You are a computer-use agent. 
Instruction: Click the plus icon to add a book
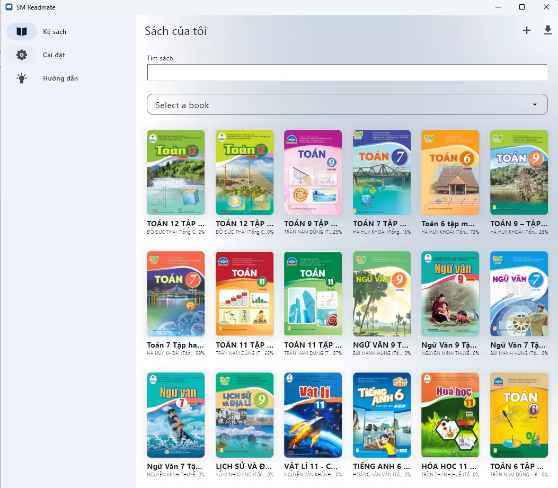[x=526, y=31]
